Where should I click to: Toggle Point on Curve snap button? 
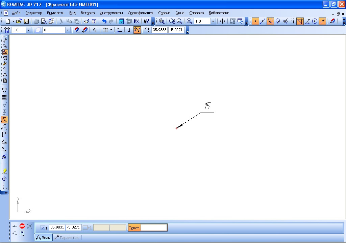322,21
